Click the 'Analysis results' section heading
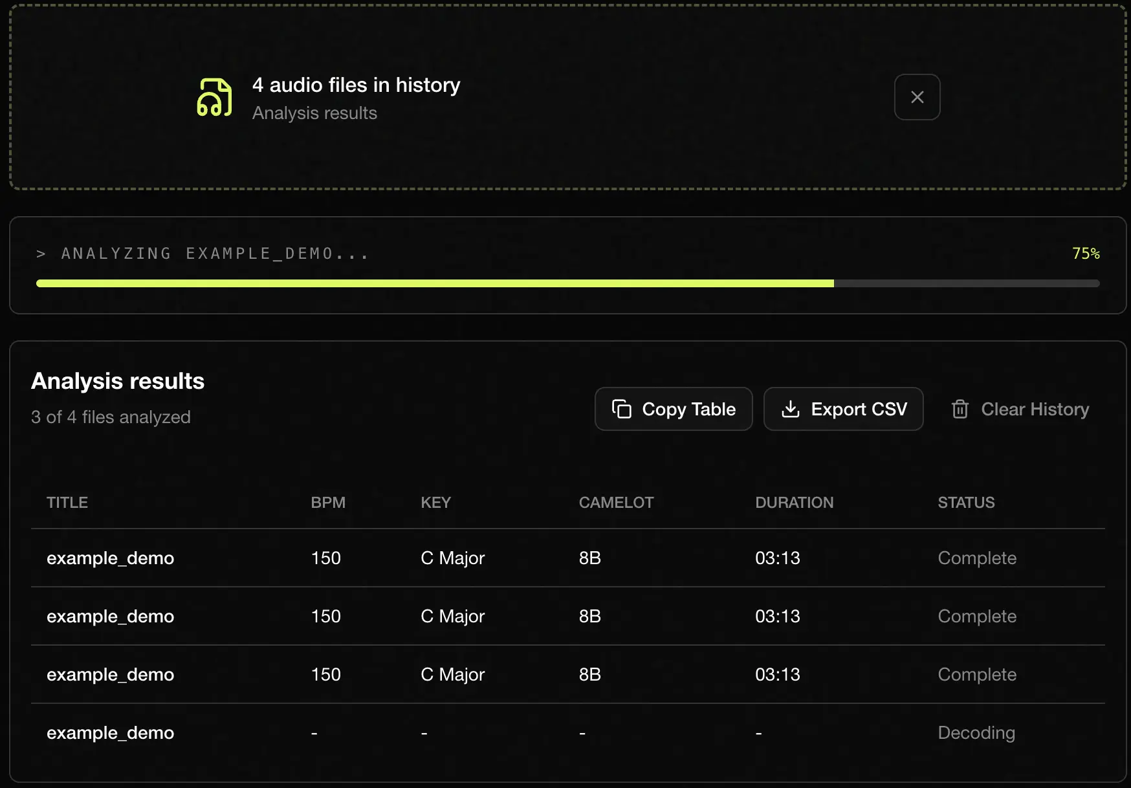Screen dimensions: 1131x788 coord(118,381)
